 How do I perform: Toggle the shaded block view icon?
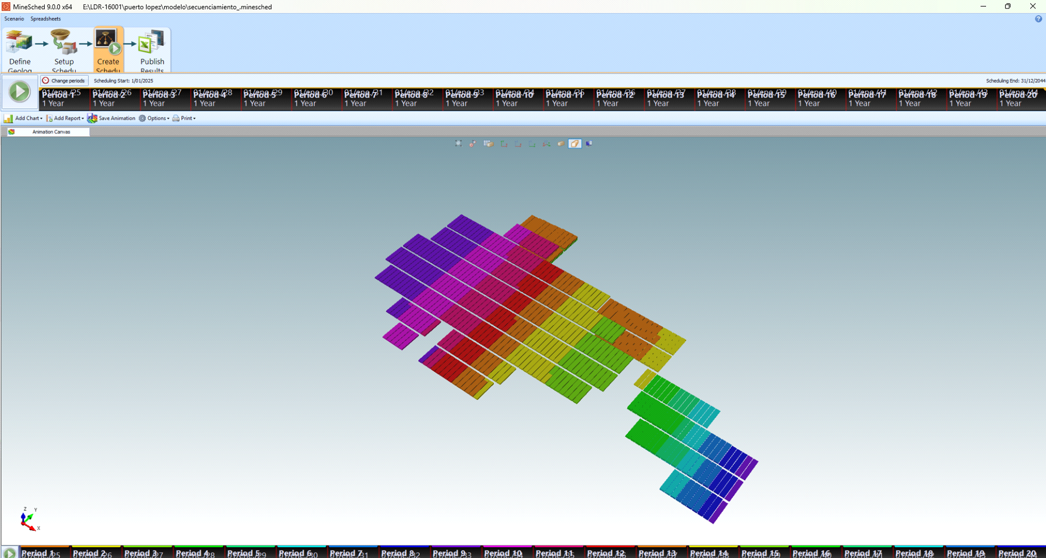561,144
